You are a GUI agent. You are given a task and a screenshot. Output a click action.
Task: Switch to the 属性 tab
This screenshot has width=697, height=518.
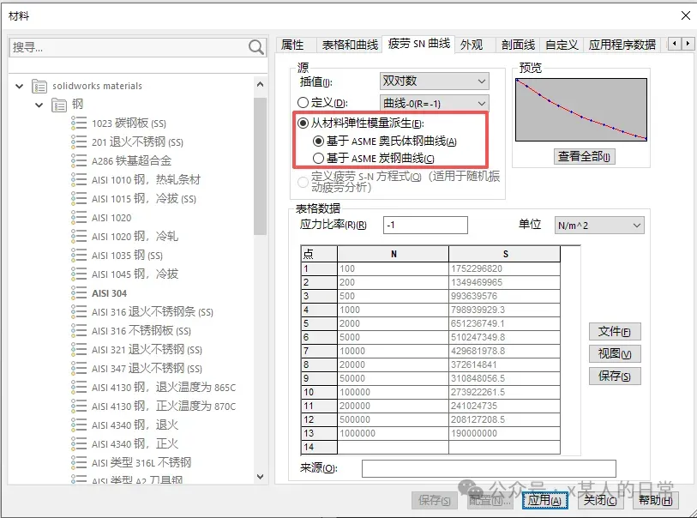point(292,45)
